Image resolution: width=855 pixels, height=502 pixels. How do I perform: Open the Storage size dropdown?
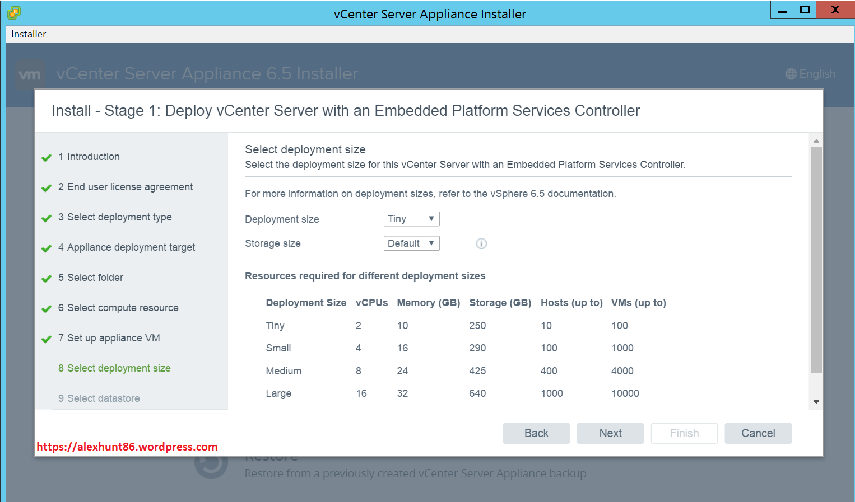coord(411,243)
